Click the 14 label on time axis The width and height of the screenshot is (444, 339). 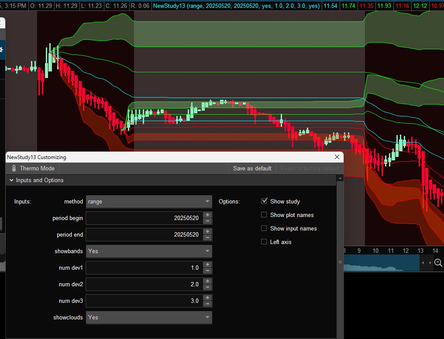coord(435,251)
